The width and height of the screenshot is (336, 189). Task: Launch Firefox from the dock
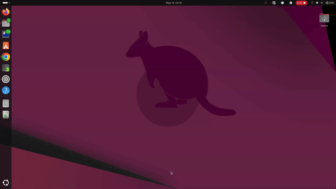coord(6,12)
